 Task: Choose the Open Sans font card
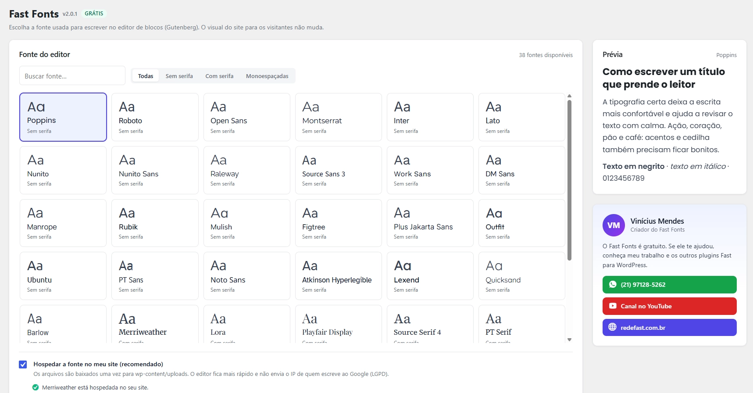246,117
